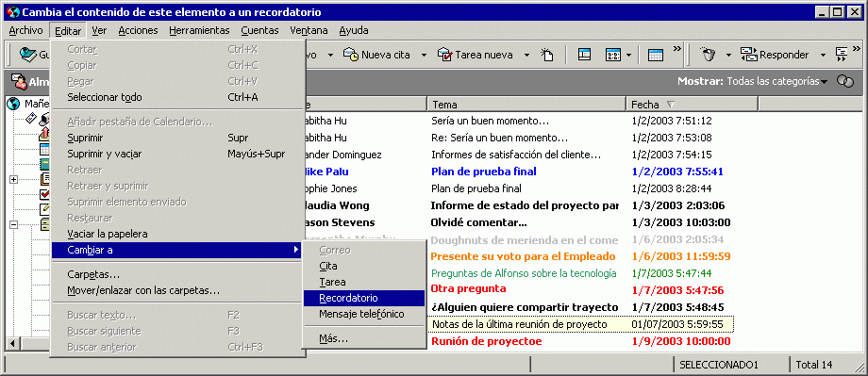Screen dimensions: 868x376
Task: Open the Archivo menu
Action: [25, 30]
